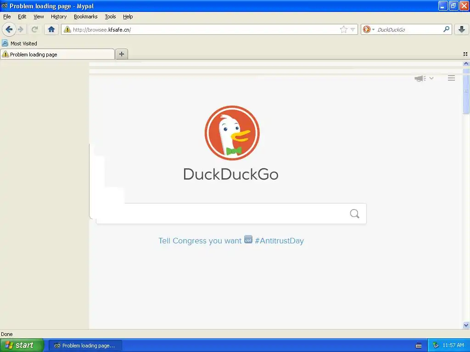Open the View menu
The height and width of the screenshot is (352, 470).
click(x=39, y=16)
